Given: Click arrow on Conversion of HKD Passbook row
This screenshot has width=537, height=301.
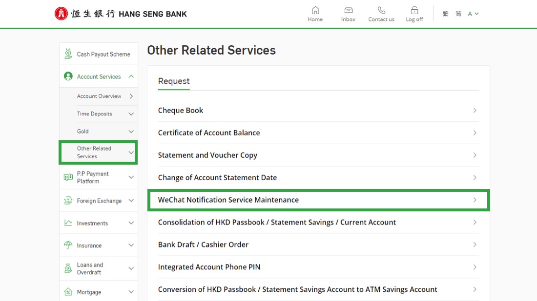Looking at the screenshot, I should point(475,289).
